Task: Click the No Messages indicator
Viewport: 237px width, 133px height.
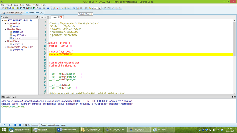Action: [32, 125]
